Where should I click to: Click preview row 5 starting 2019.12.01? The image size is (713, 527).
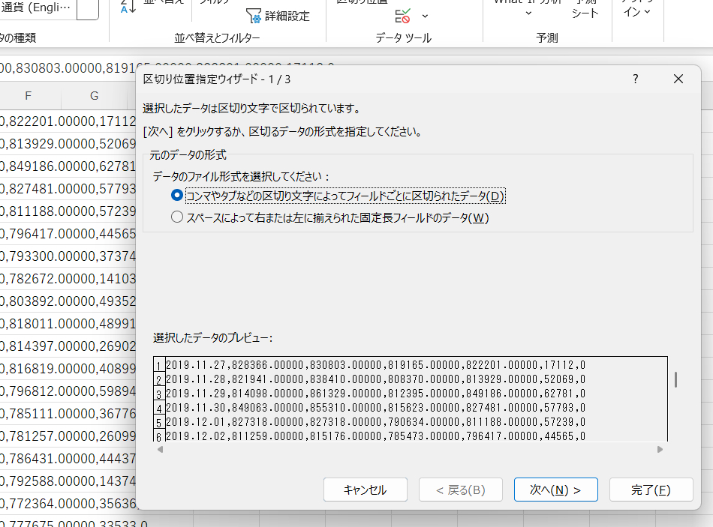(x=375, y=422)
